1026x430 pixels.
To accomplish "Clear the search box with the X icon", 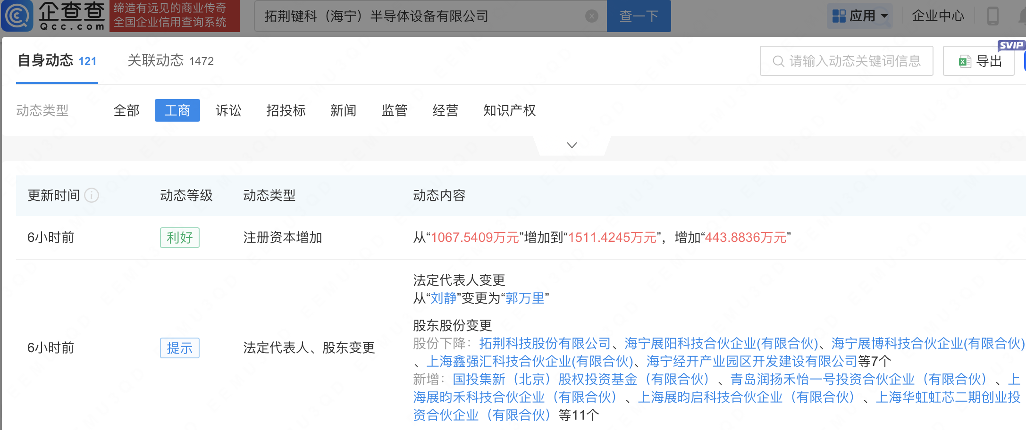I will (591, 17).
